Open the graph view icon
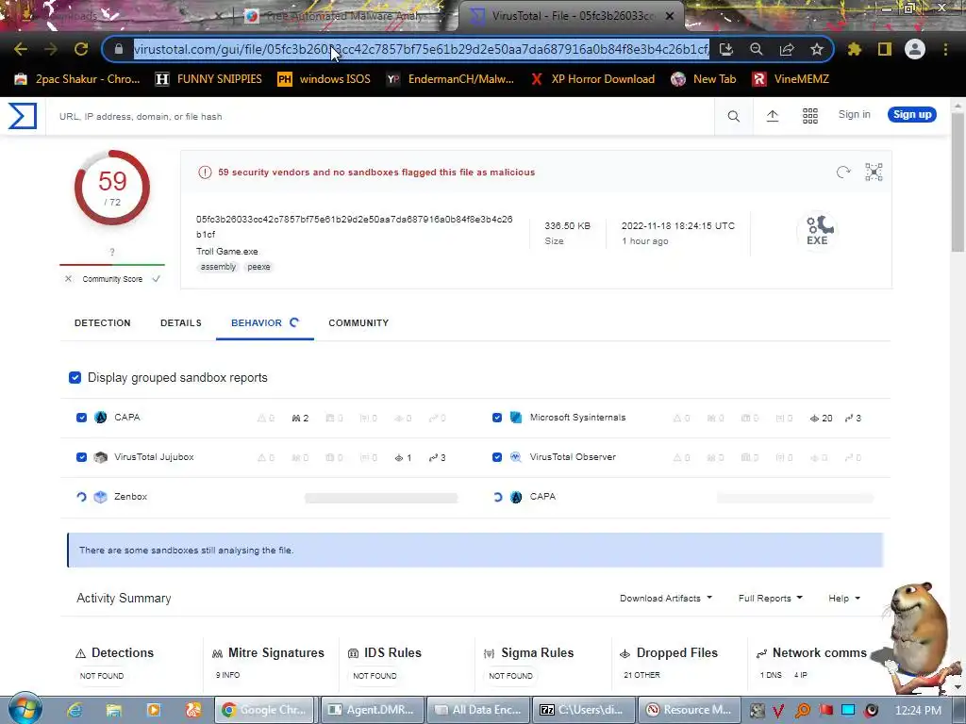Viewport: 966px width, 724px height. [x=874, y=173]
